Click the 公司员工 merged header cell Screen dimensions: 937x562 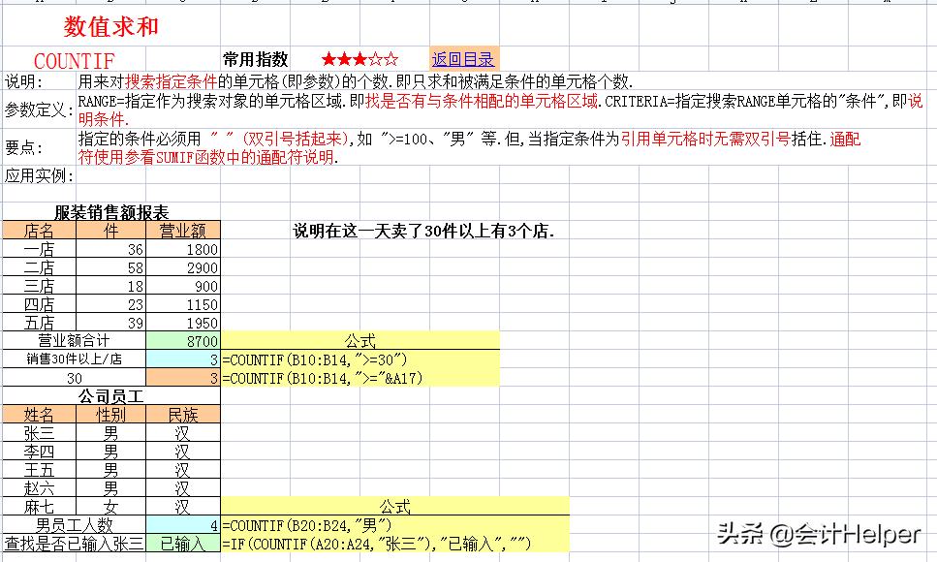click(x=109, y=396)
